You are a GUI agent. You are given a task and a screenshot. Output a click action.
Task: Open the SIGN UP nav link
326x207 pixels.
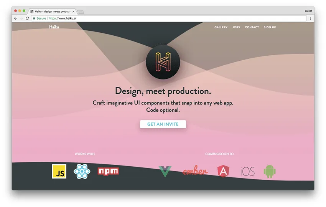click(x=270, y=27)
